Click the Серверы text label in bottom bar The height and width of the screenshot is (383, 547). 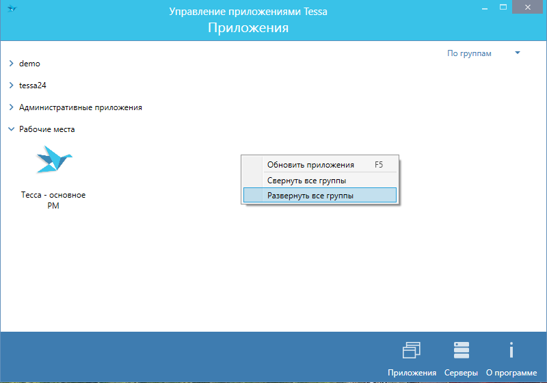461,373
